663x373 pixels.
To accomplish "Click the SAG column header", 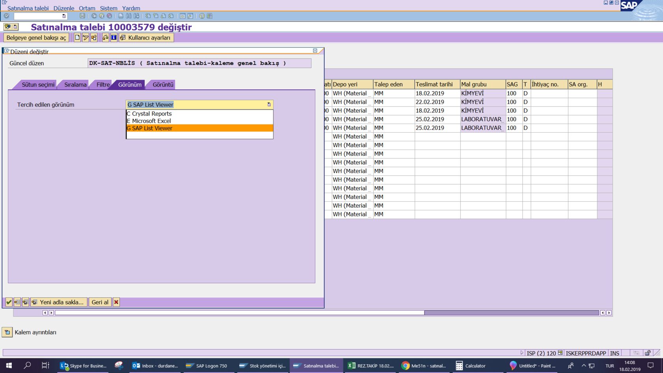I will (514, 84).
